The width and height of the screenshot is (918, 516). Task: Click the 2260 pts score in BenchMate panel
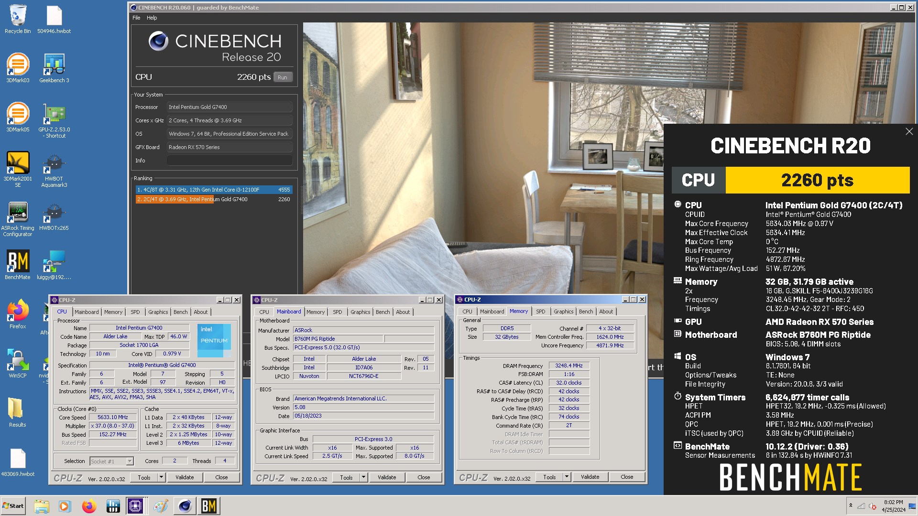pos(817,180)
